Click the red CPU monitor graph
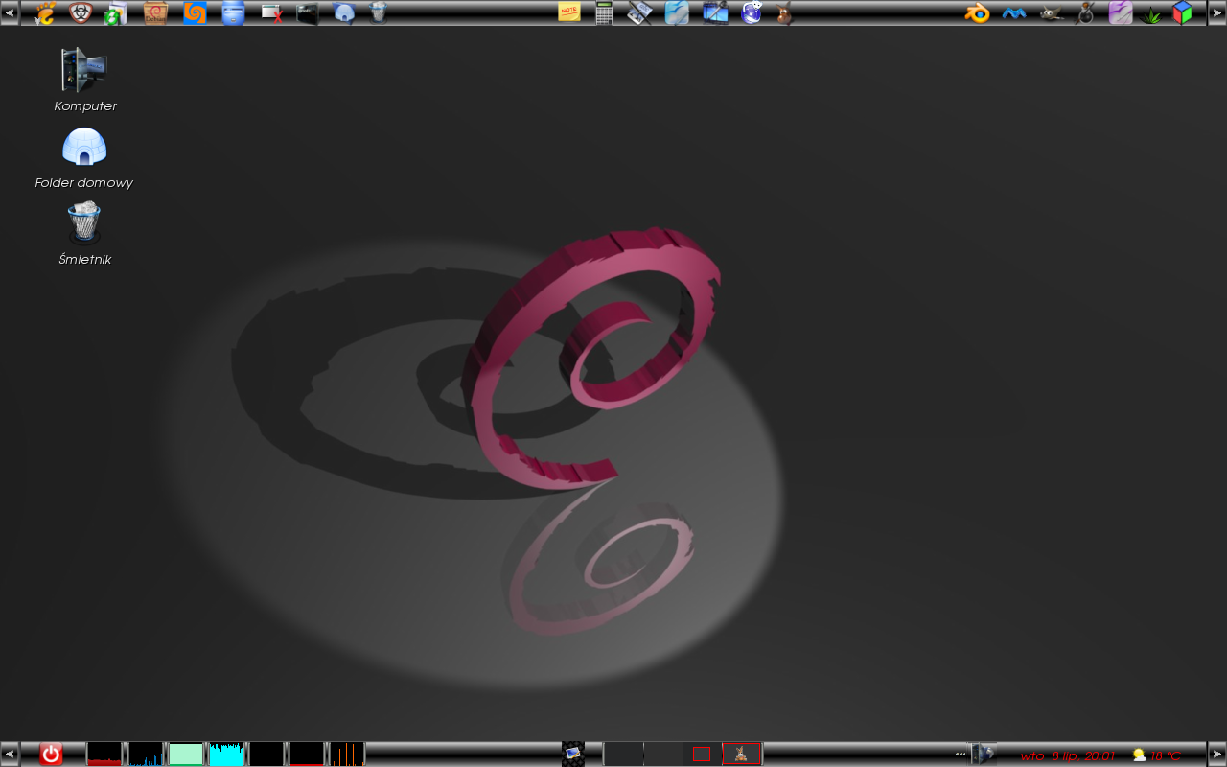The image size is (1227, 767). [x=104, y=754]
